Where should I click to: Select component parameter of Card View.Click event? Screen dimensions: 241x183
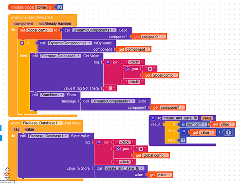(x=23, y=24)
